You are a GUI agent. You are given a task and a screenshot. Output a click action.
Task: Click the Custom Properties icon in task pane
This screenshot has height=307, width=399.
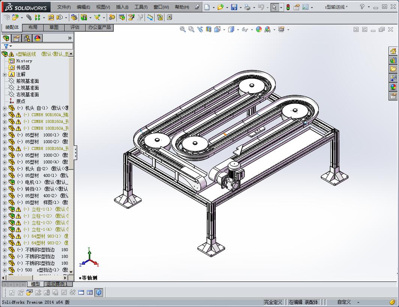point(393,96)
